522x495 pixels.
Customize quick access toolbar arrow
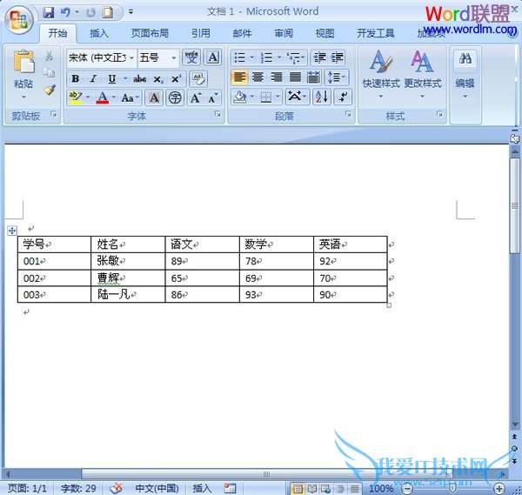pos(130,12)
